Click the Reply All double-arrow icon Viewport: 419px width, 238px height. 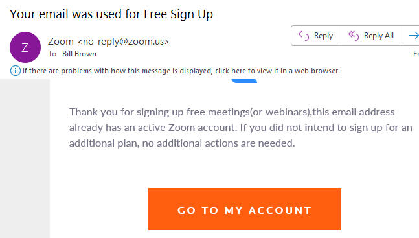[x=354, y=36]
